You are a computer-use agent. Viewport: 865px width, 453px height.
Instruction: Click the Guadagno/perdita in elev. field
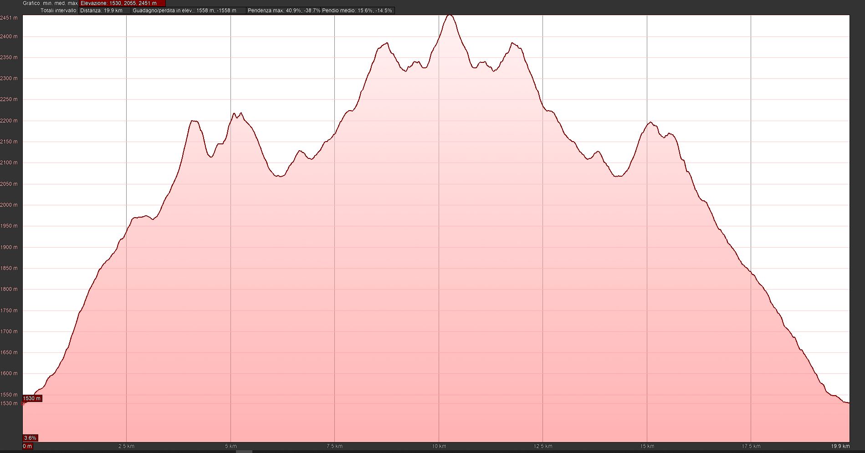[x=188, y=10]
